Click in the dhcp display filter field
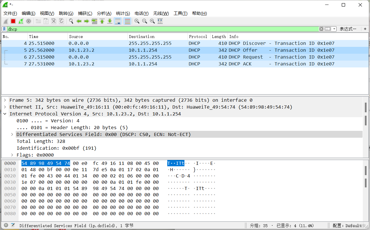This screenshot has width=370, height=230. (163, 29)
